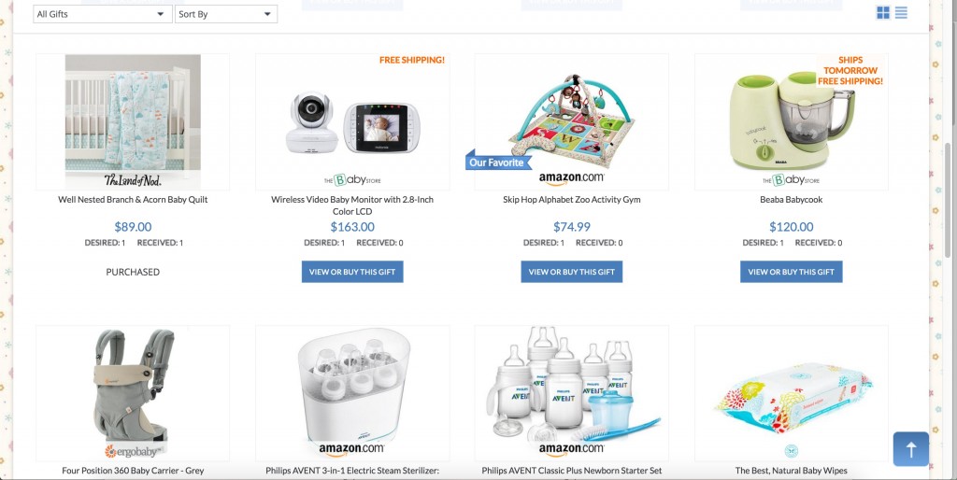
Task: Click the scroll-to-top arrow button
Action: (x=910, y=449)
